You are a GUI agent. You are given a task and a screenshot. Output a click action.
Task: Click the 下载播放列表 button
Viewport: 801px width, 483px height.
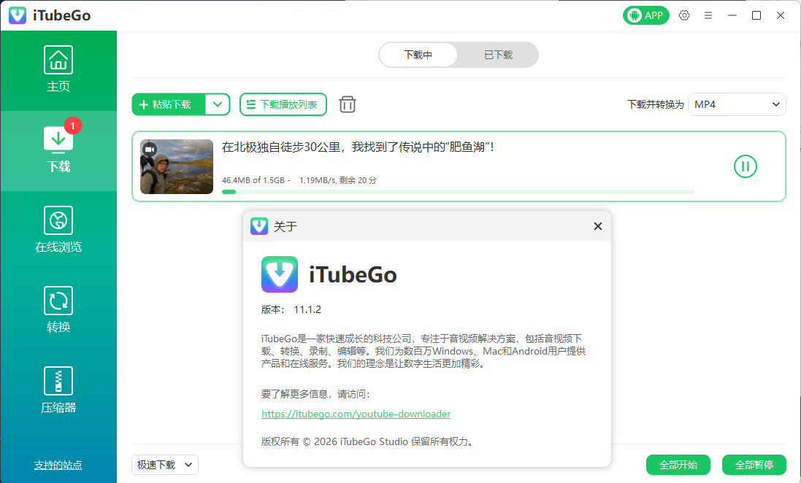pos(283,104)
